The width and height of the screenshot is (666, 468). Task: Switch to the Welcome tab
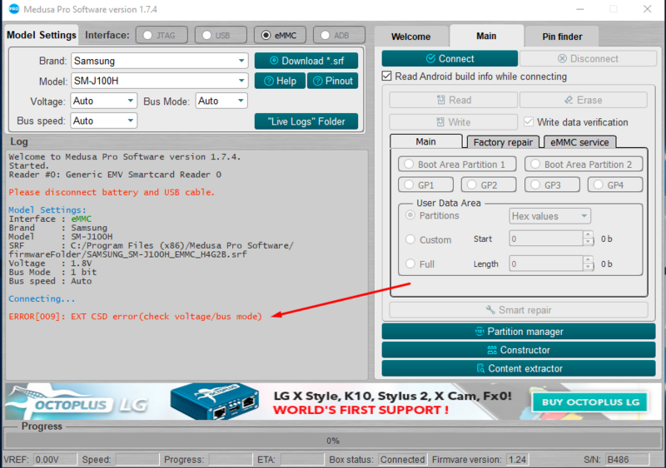point(410,37)
